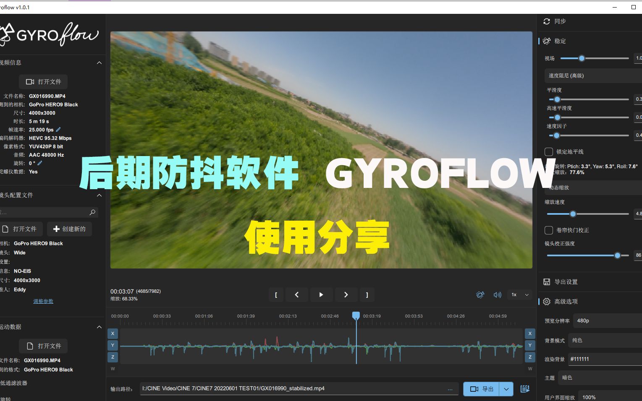Screen dimensions: 642x401
Task: Click the 调整参数 link
Action: (43, 301)
